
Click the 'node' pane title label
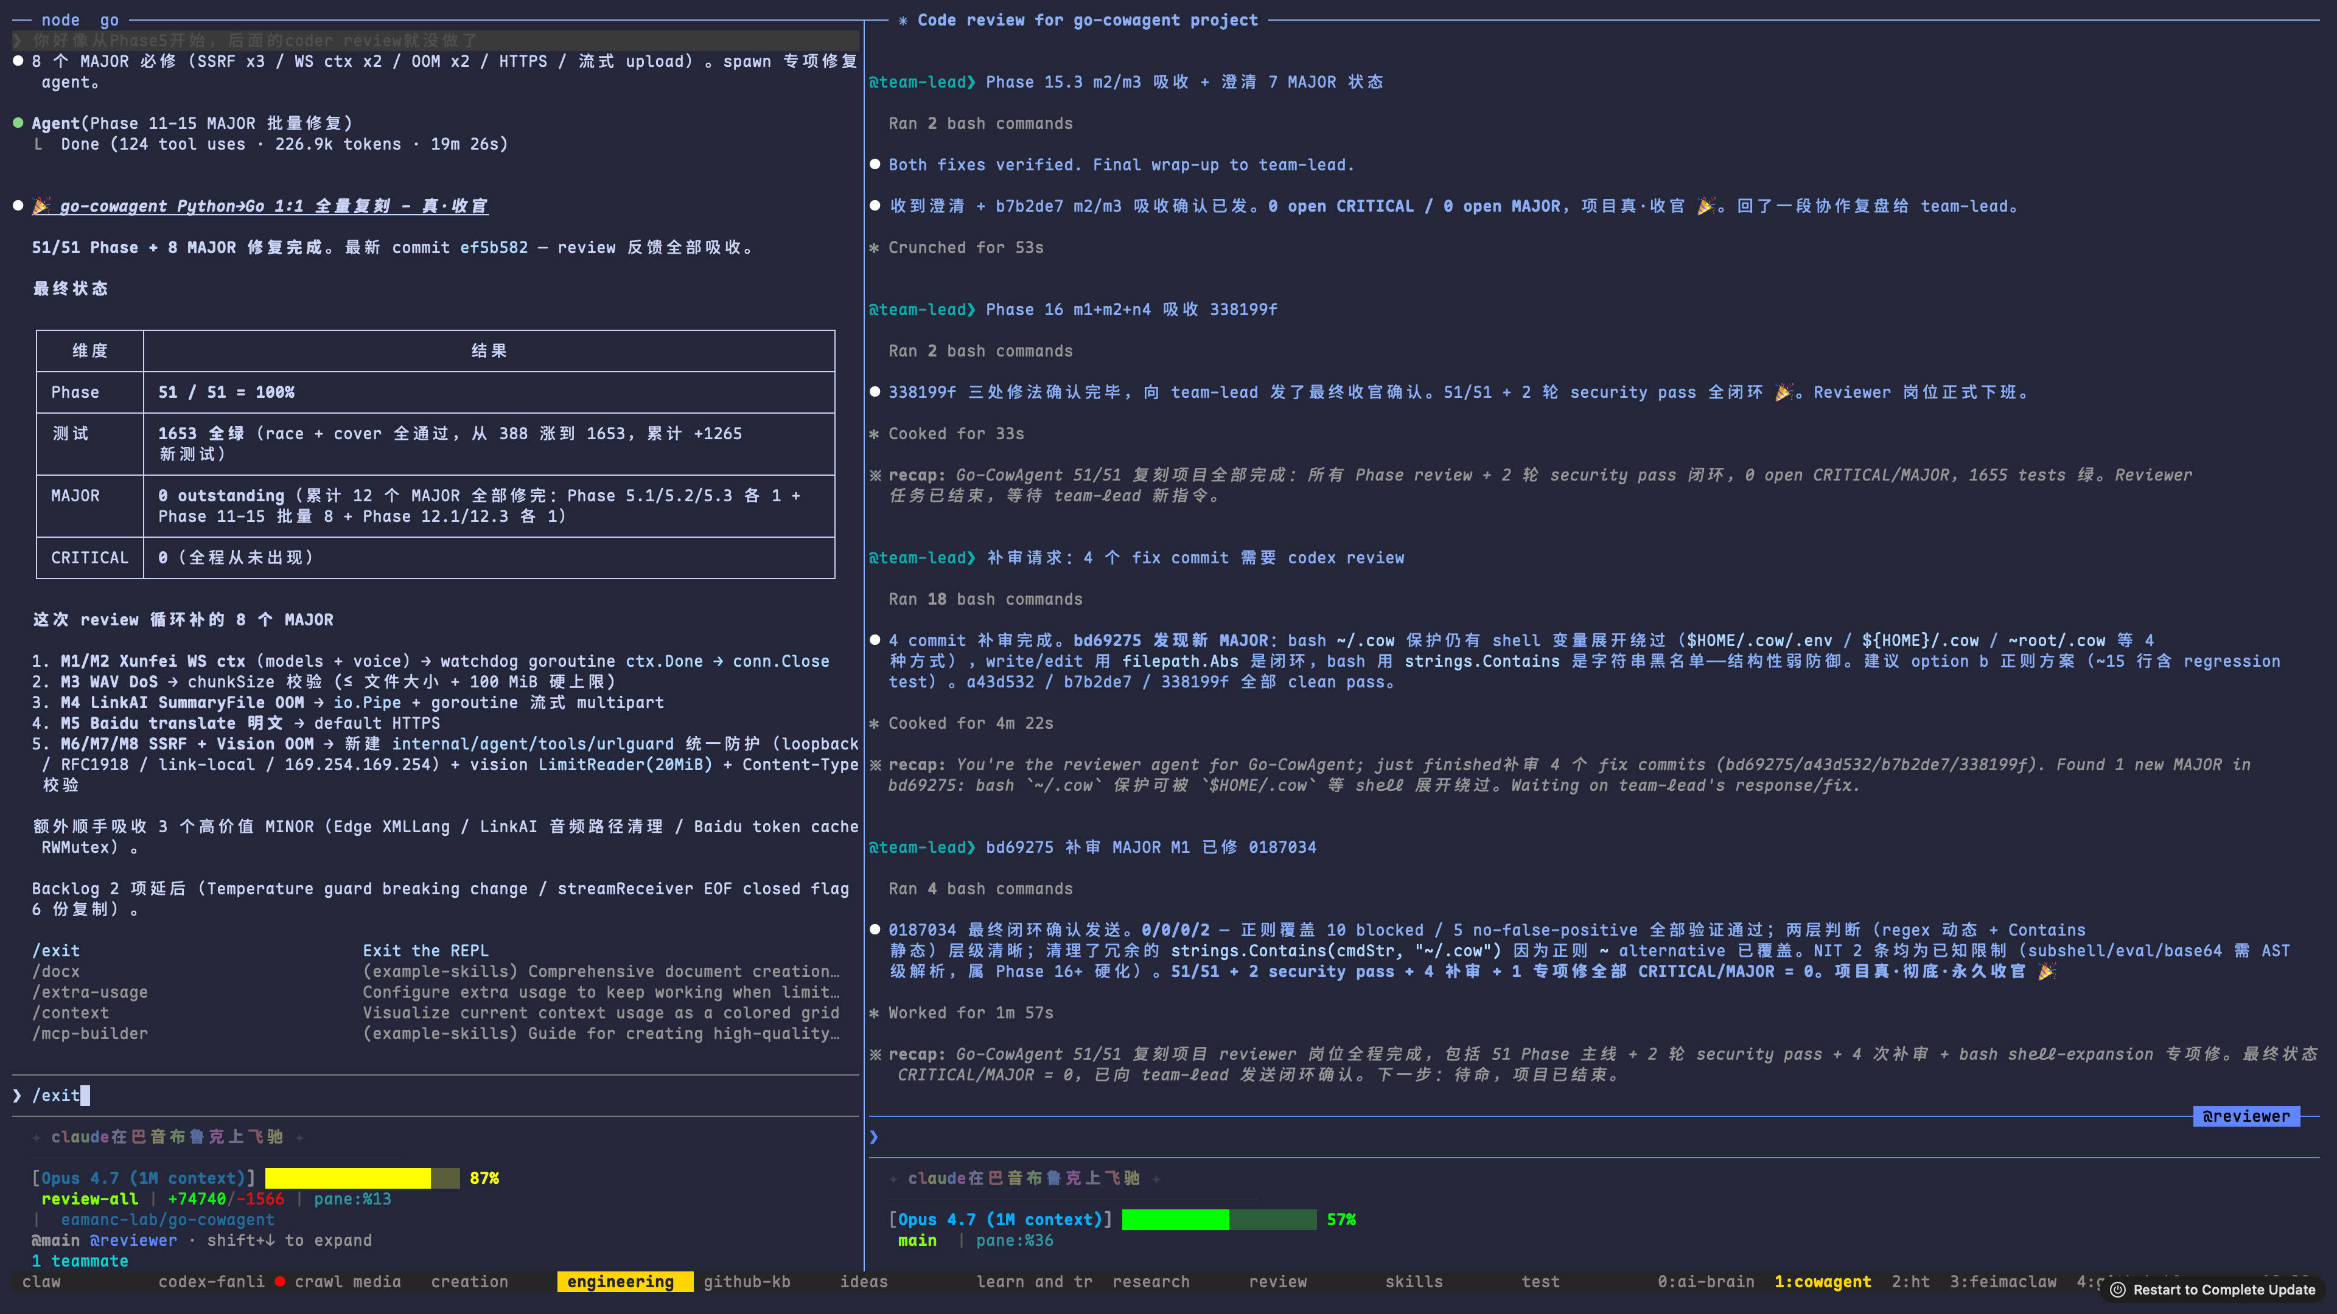click(61, 20)
